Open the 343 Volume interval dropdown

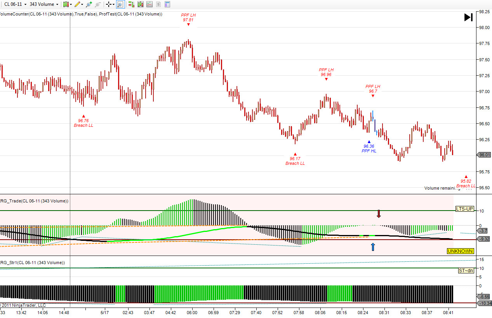click(44, 4)
